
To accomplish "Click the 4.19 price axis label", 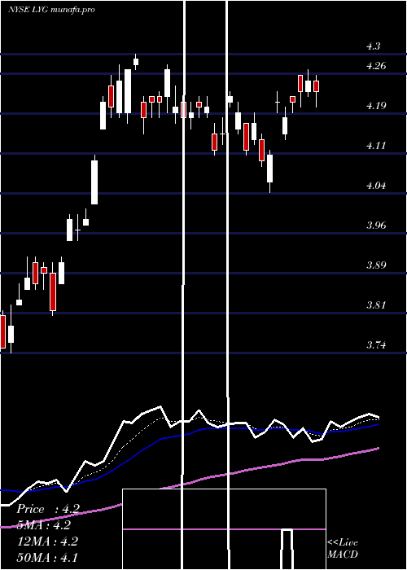I will 376,106.
